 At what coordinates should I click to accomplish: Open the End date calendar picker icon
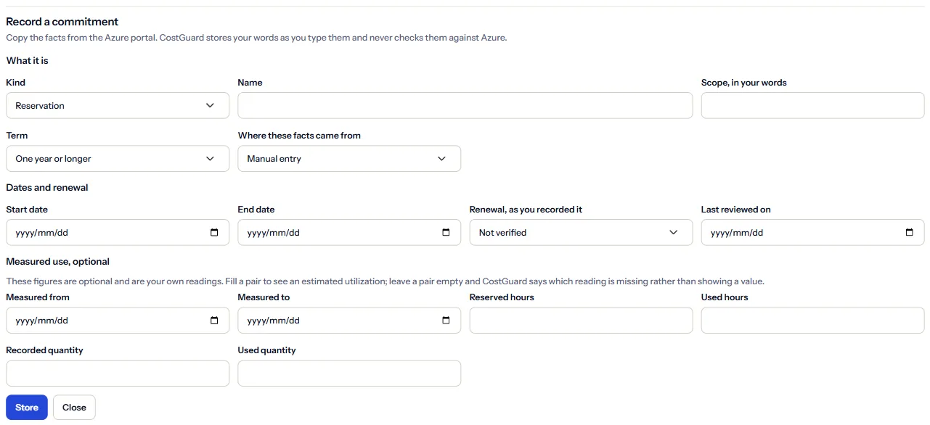click(446, 233)
